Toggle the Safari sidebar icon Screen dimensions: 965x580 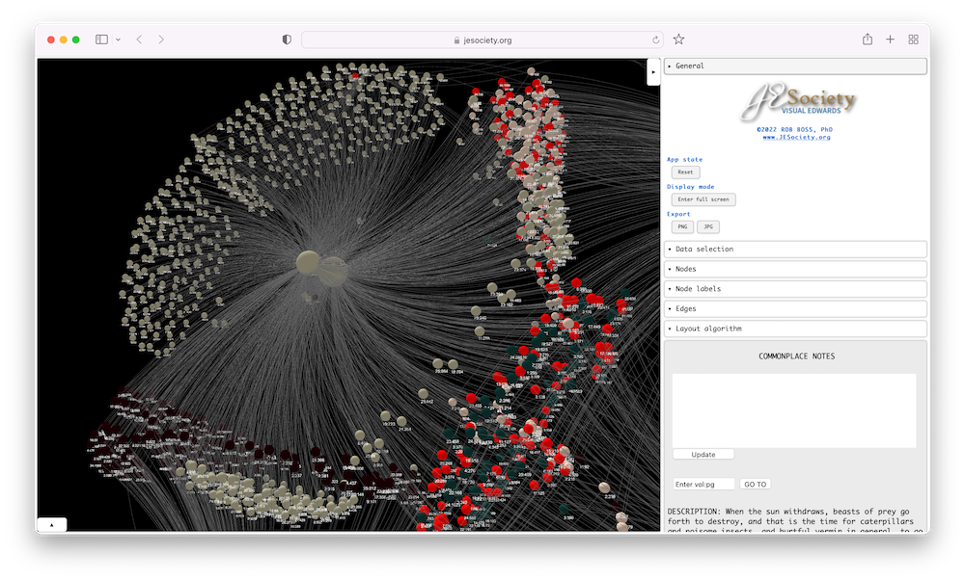(x=101, y=40)
